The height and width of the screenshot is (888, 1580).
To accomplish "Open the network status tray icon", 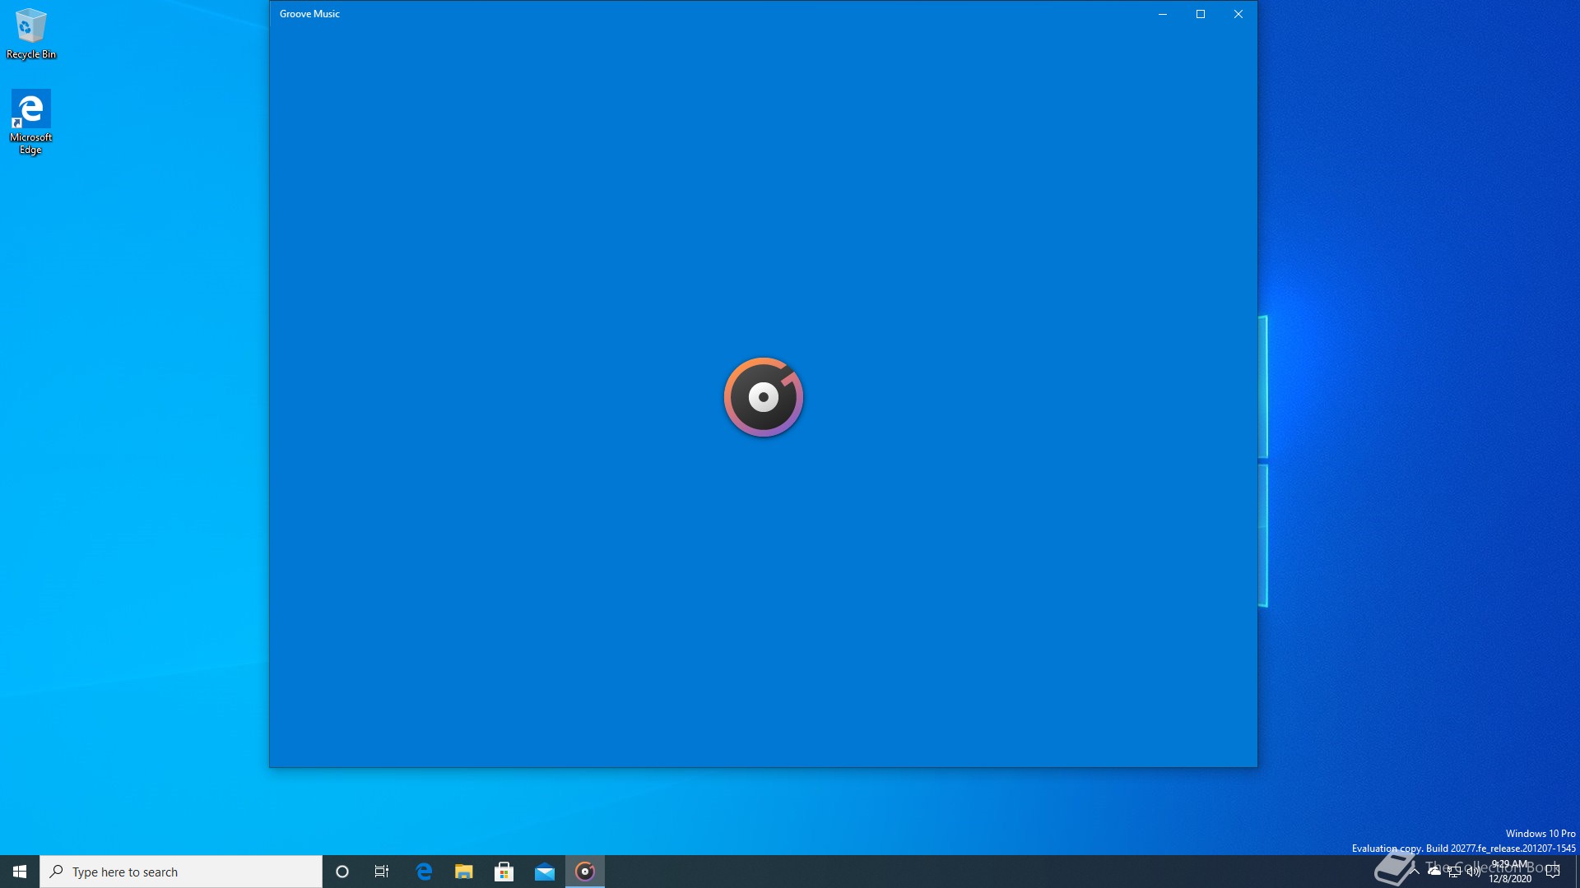I will click(x=1454, y=872).
